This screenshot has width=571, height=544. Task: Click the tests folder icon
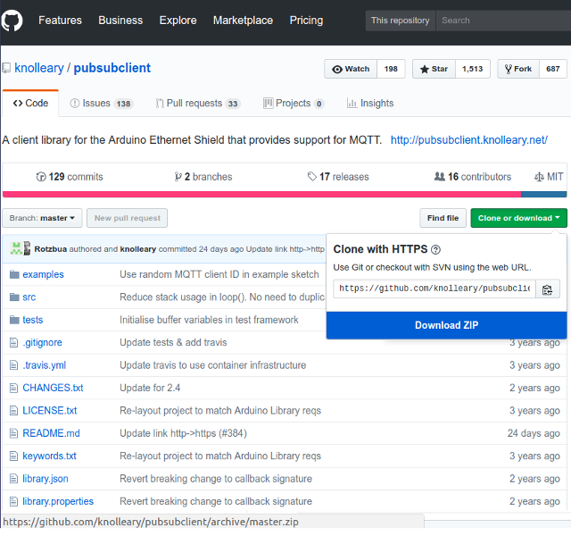pyautogui.click(x=14, y=320)
